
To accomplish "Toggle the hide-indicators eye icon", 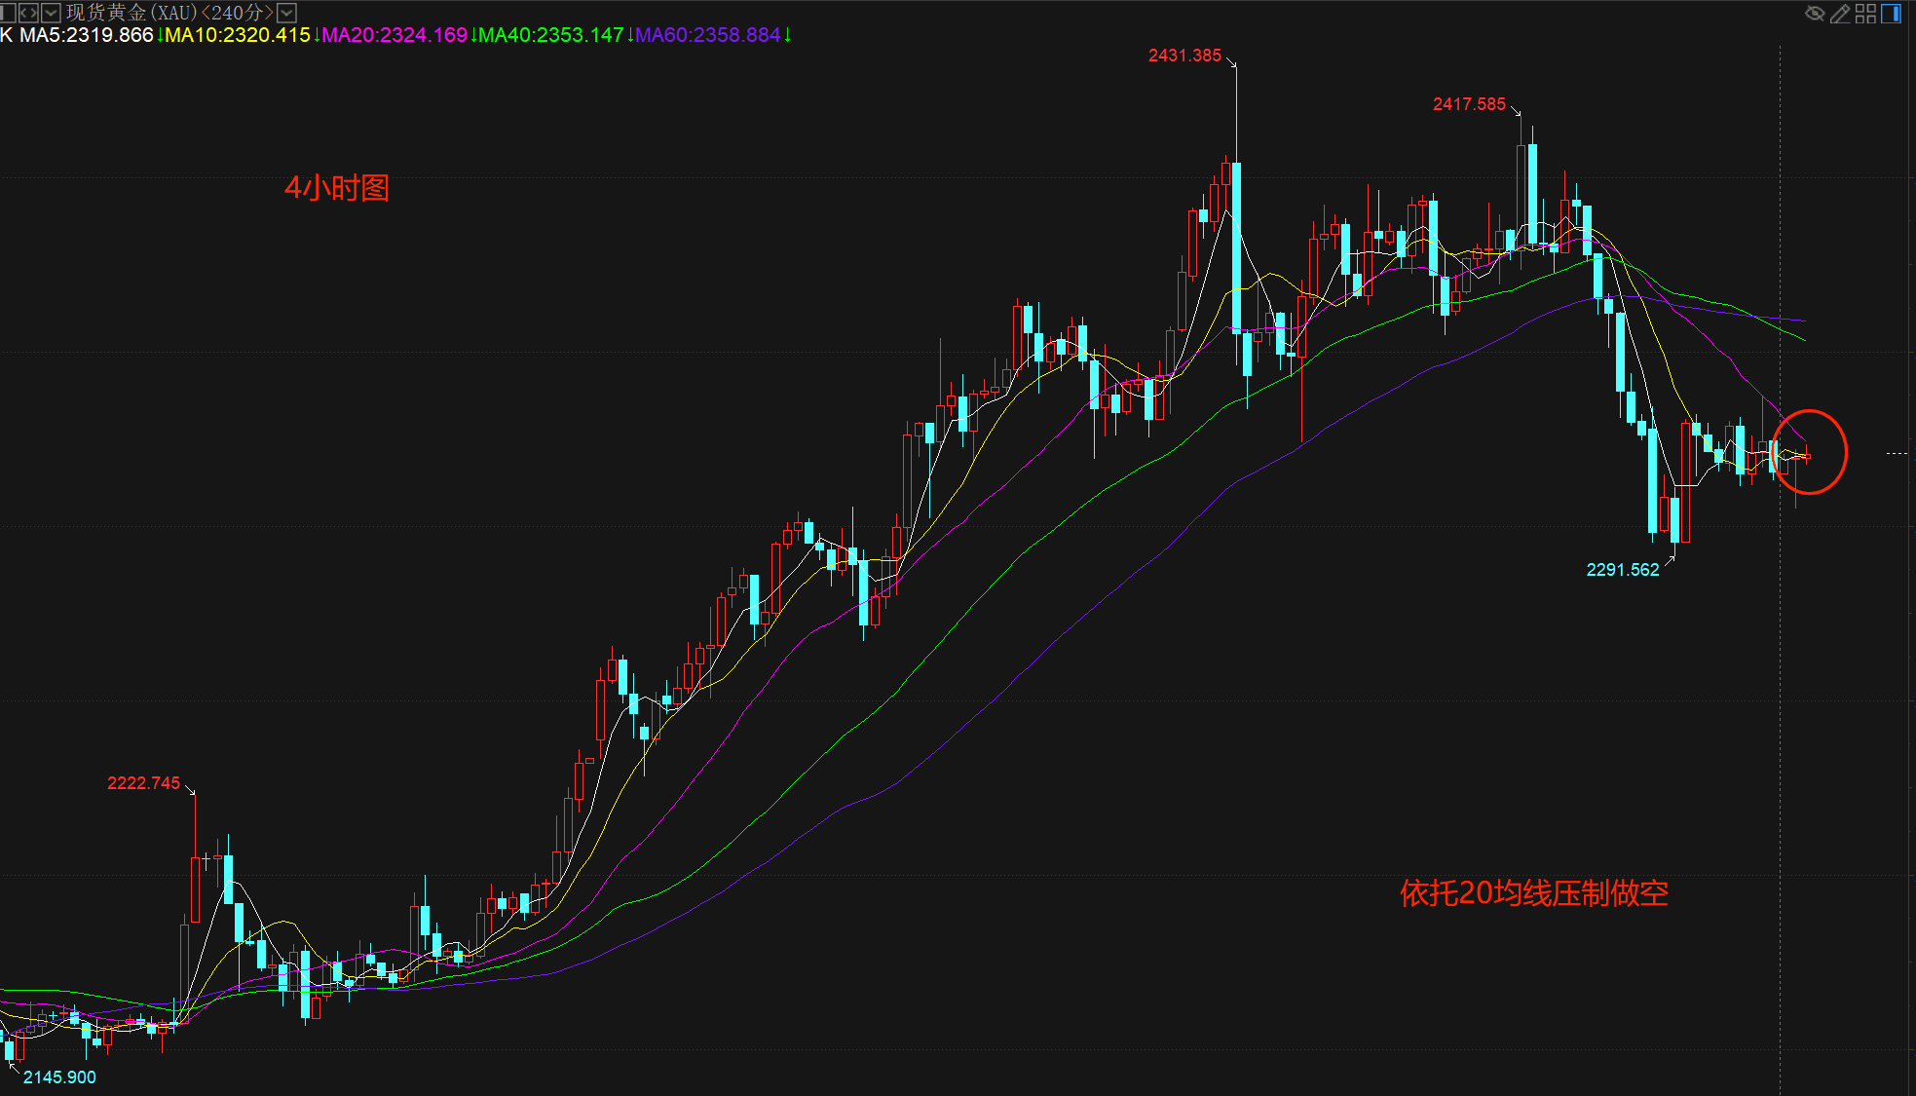I will coord(1815,13).
